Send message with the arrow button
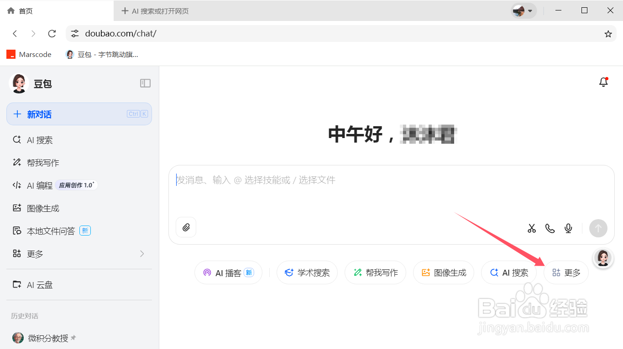This screenshot has width=623, height=349. [x=598, y=228]
